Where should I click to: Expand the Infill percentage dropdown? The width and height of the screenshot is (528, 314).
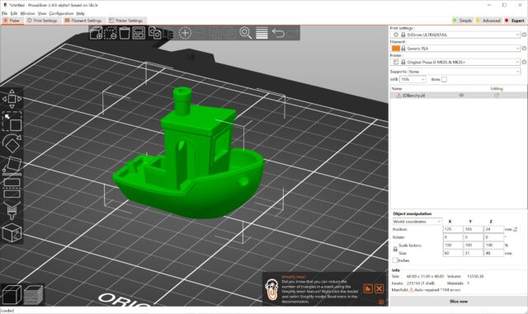412,79
